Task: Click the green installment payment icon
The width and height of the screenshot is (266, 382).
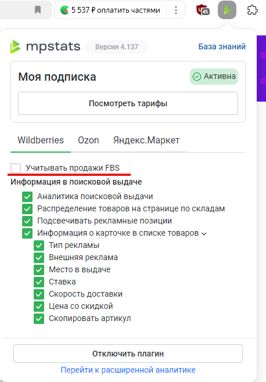Action: (64, 10)
